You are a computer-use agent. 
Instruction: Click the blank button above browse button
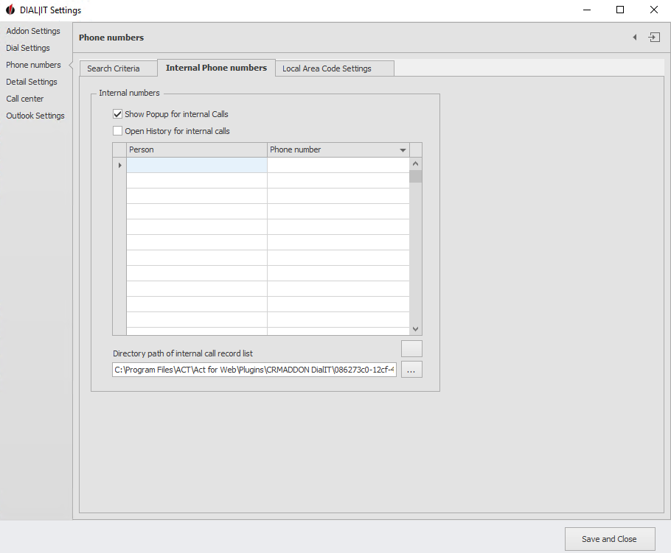[x=411, y=349]
